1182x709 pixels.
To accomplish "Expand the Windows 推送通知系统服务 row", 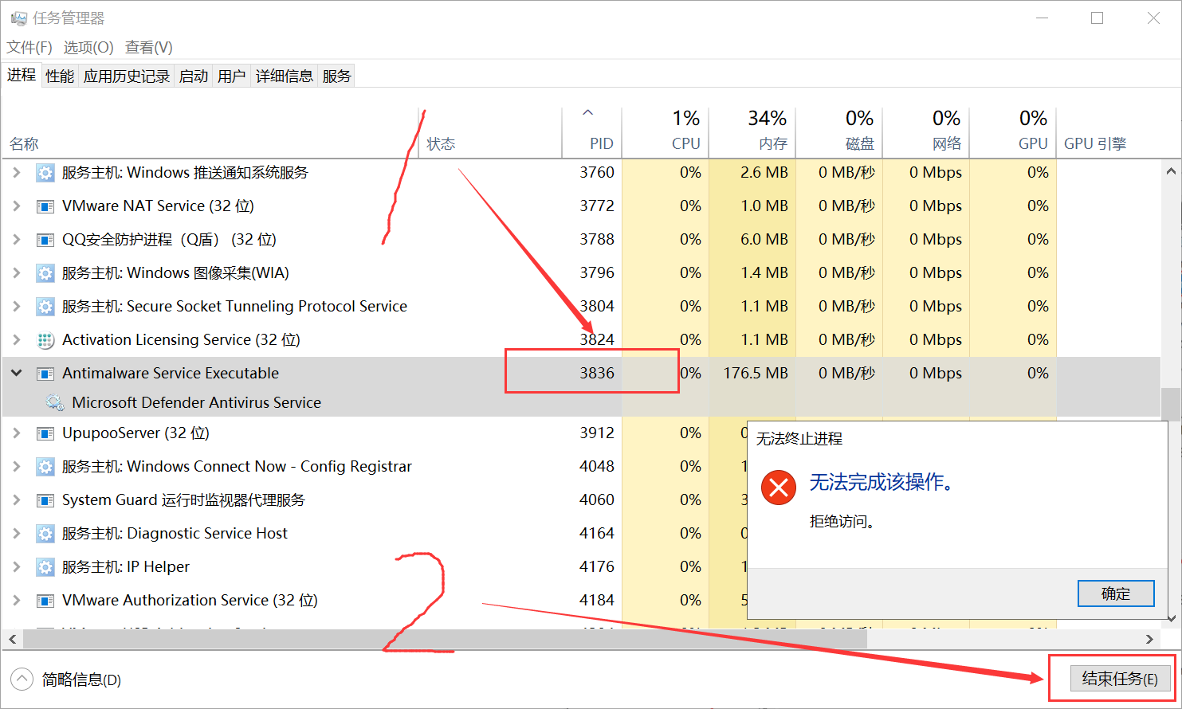I will pos(16,173).
